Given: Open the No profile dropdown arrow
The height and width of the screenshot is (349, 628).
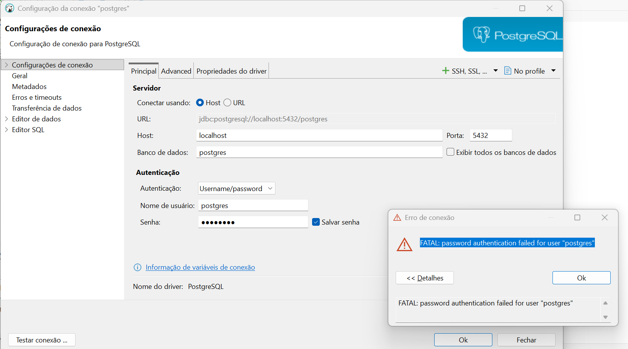Looking at the screenshot, I should point(554,70).
